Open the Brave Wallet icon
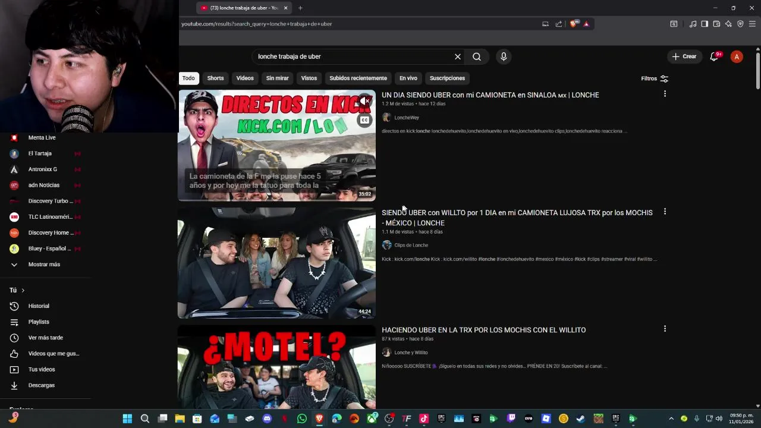The height and width of the screenshot is (428, 761). [x=716, y=24]
